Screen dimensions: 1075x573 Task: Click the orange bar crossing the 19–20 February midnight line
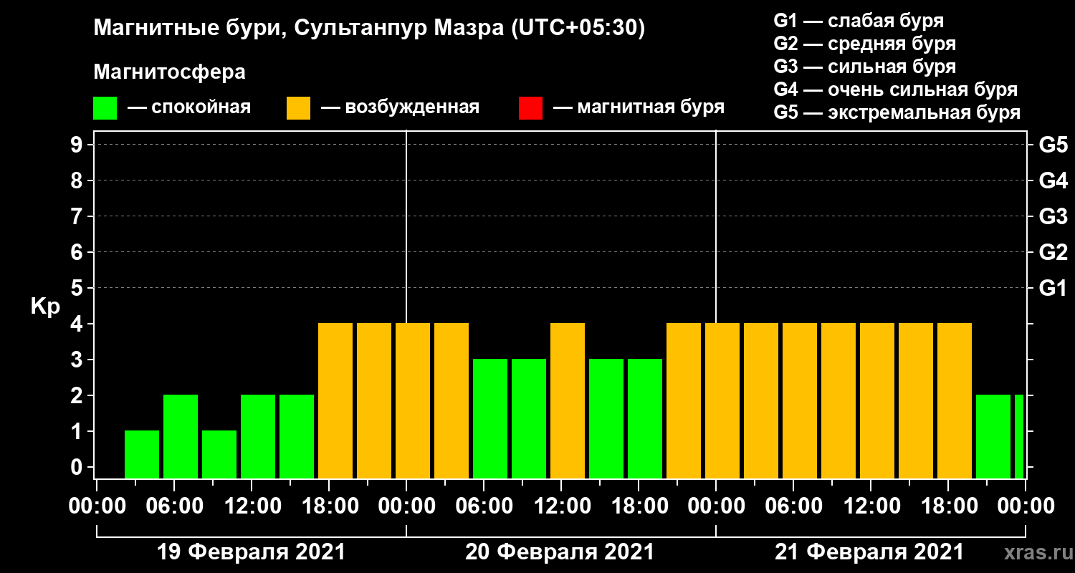(413, 400)
